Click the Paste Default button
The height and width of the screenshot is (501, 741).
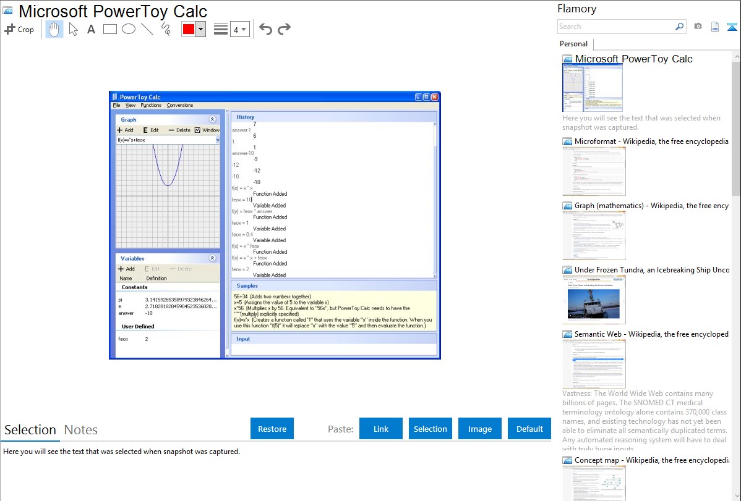coord(529,429)
